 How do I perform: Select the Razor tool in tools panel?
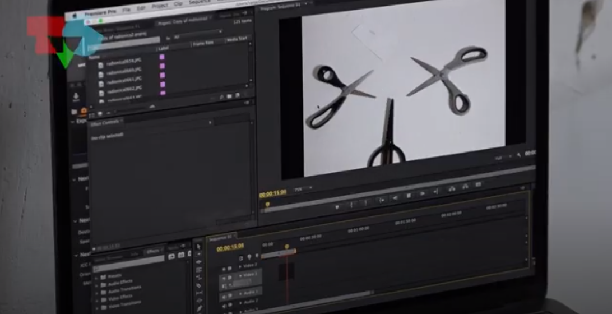(199, 285)
